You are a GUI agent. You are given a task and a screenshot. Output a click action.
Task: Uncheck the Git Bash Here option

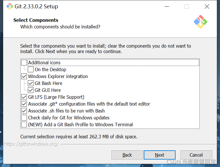[x=31, y=83]
